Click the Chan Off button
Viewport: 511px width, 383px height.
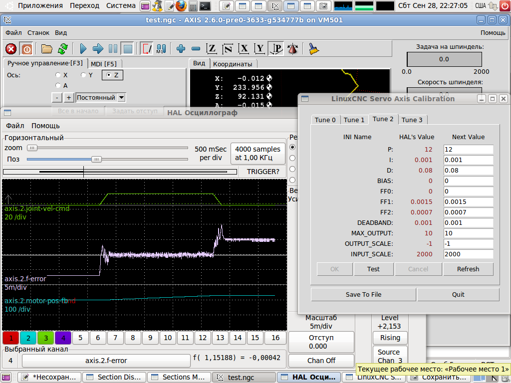tap(321, 361)
